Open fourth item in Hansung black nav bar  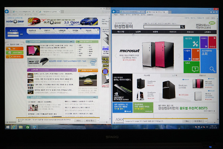pyautogui.click(x=173, y=32)
